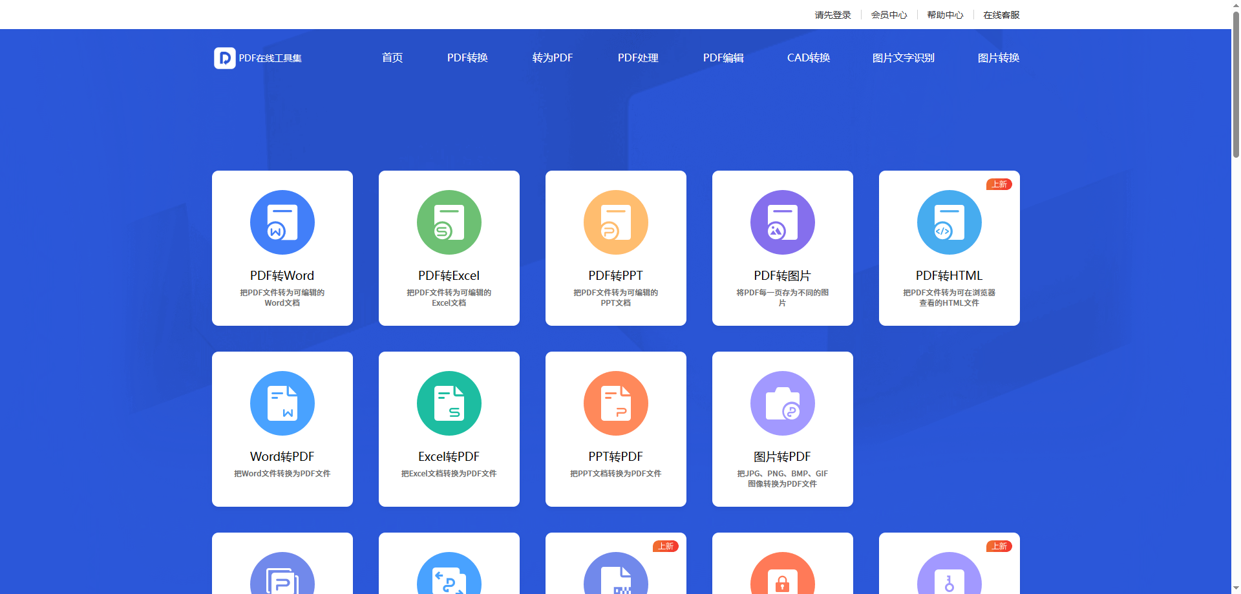Open the 图片转PDF camera icon
This screenshot has height=594, width=1241.
(783, 403)
